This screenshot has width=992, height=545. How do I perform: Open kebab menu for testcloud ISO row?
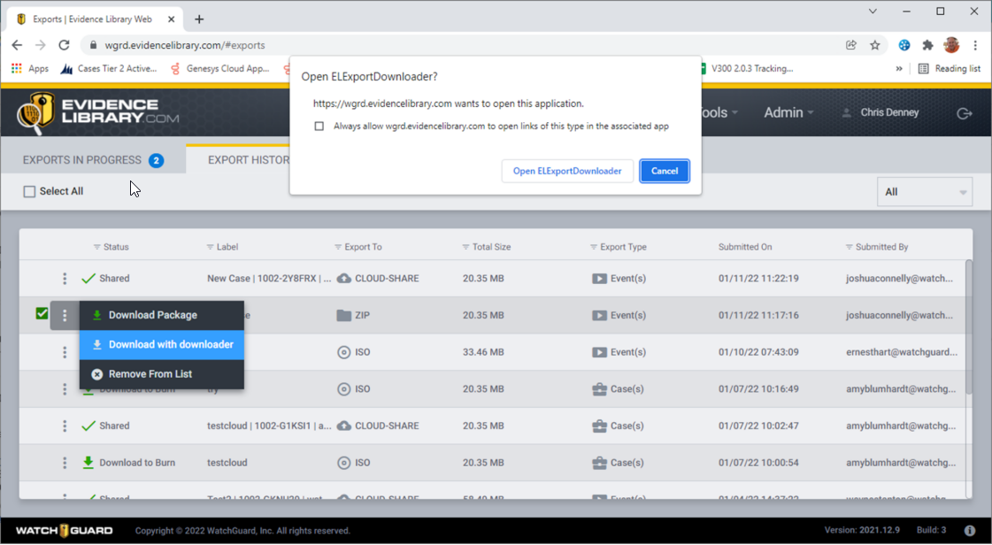(x=65, y=463)
